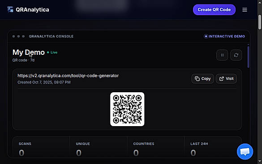
Task: Open the hamburger menu
Action: (245, 10)
